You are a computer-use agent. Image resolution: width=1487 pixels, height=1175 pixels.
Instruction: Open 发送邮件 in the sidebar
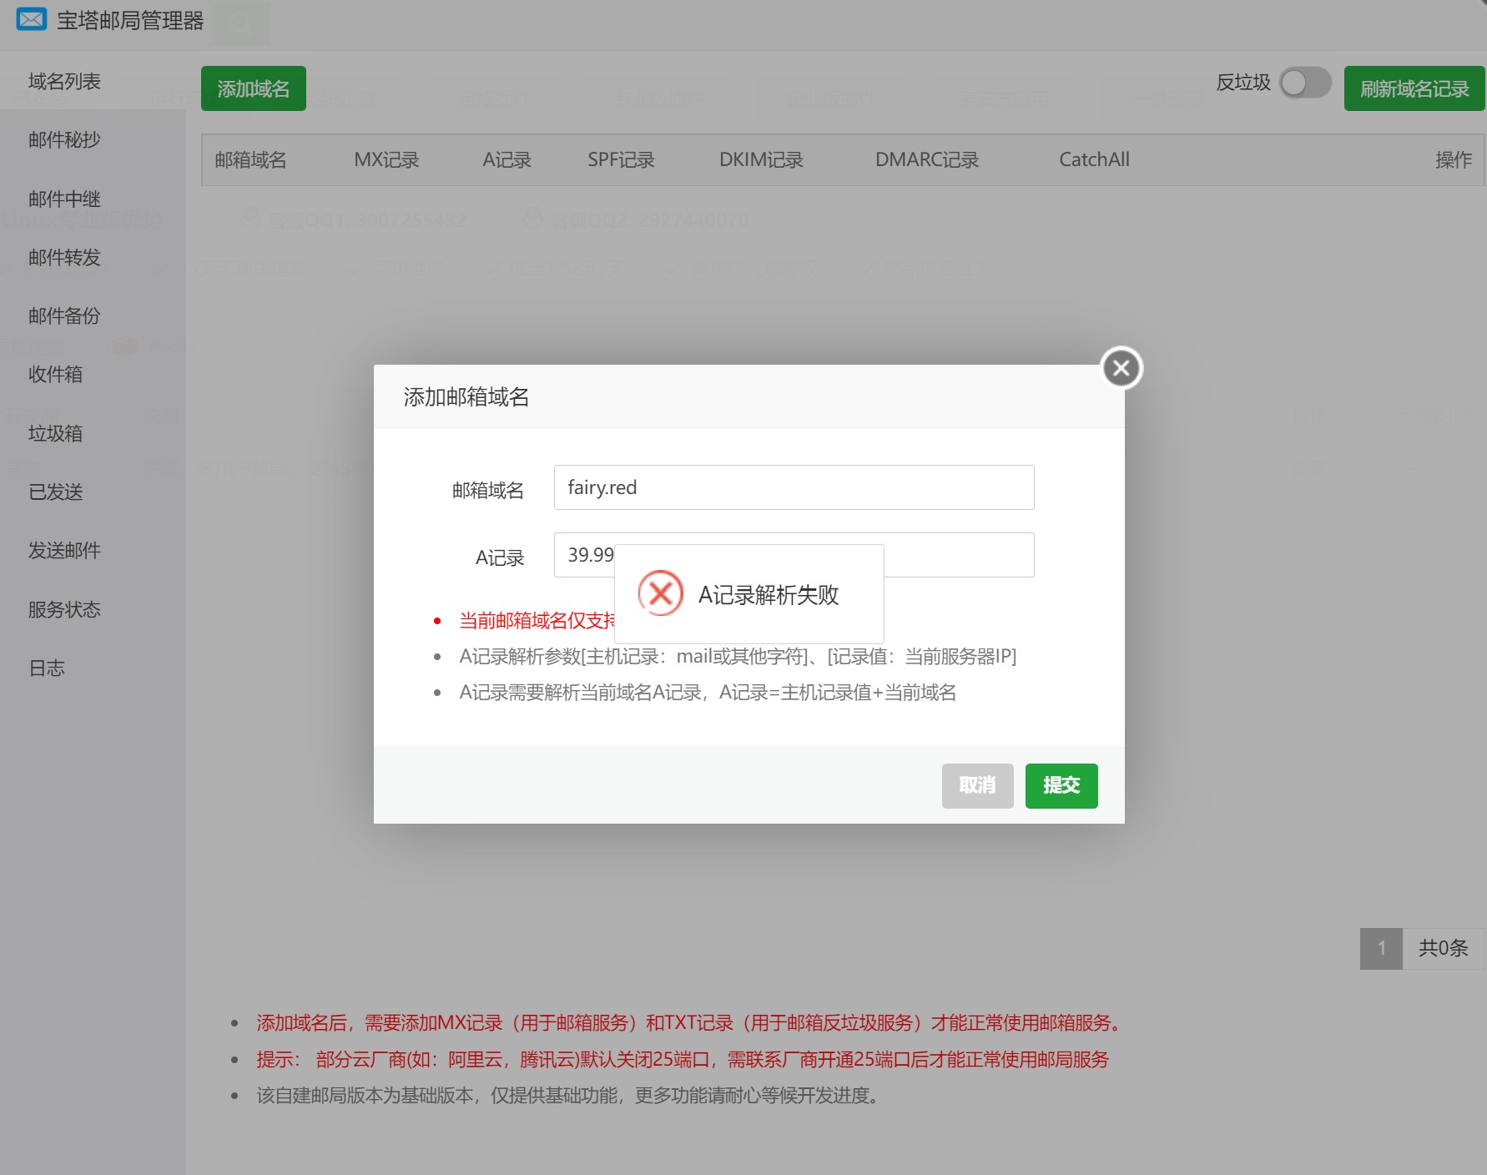(x=64, y=550)
